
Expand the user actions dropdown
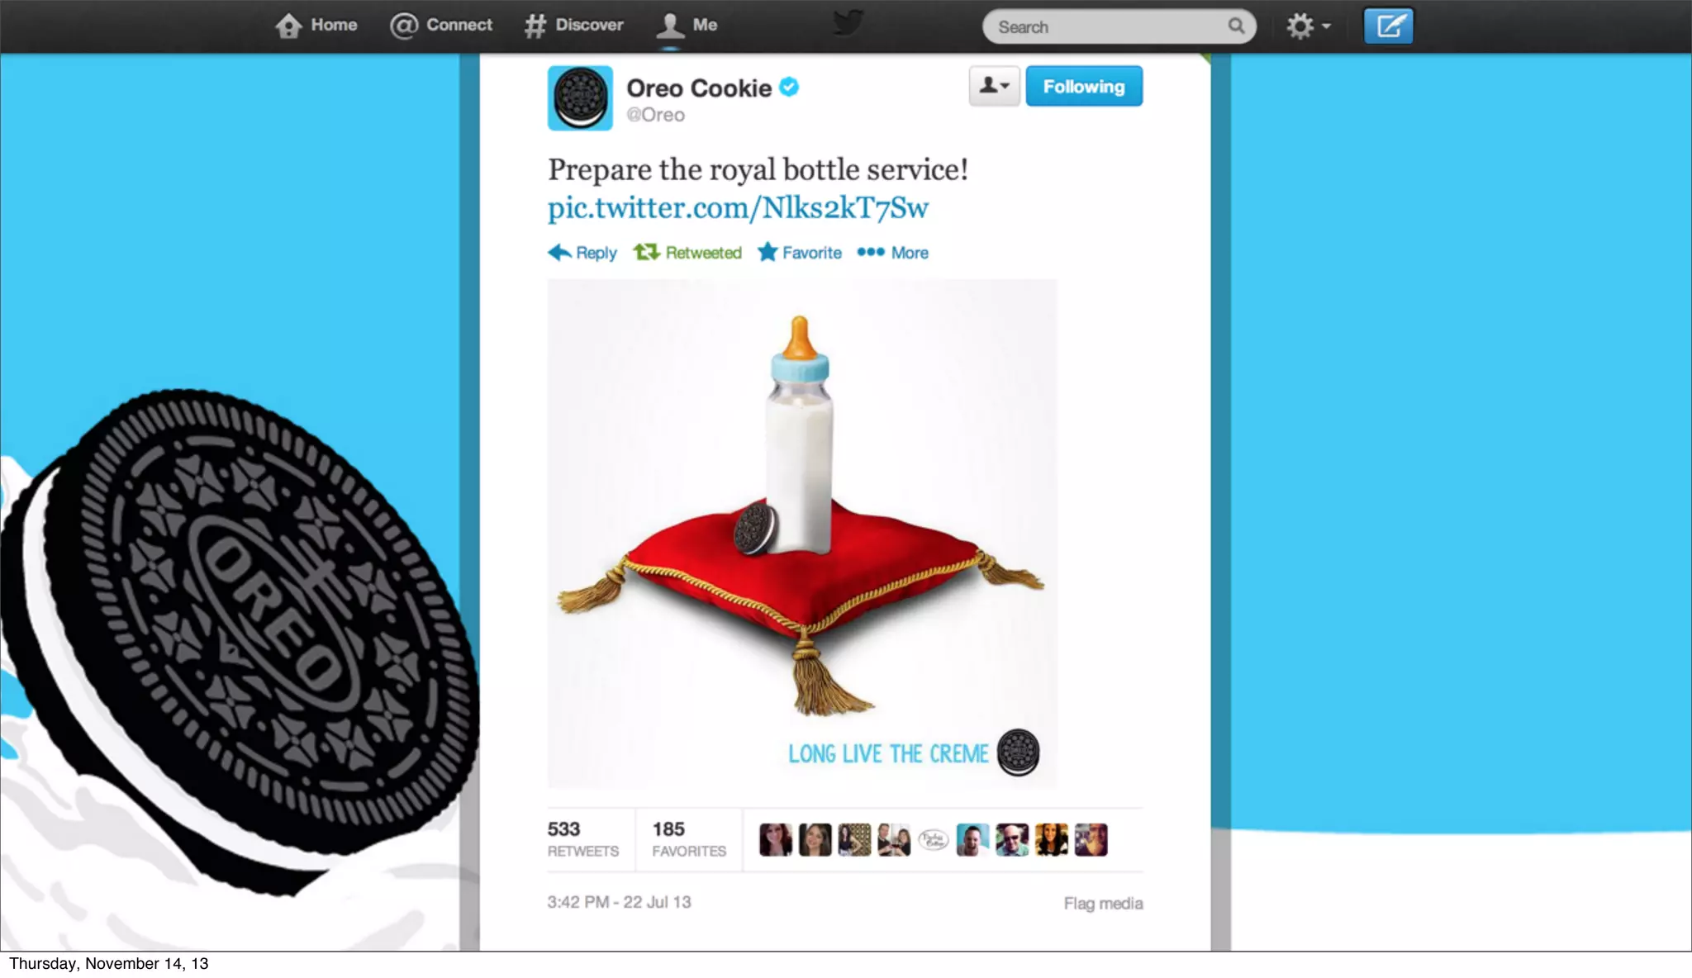pyautogui.click(x=994, y=86)
